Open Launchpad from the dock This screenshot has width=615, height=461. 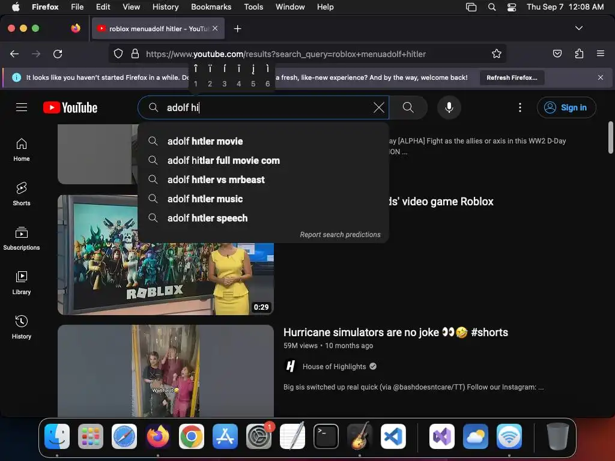click(91, 436)
